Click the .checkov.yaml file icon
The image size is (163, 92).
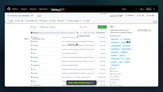pos(32,85)
